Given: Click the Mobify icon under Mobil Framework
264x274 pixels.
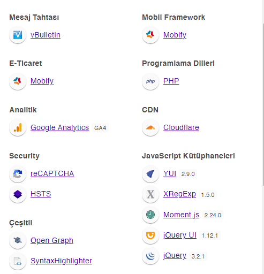Looking at the screenshot, I should (x=150, y=35).
